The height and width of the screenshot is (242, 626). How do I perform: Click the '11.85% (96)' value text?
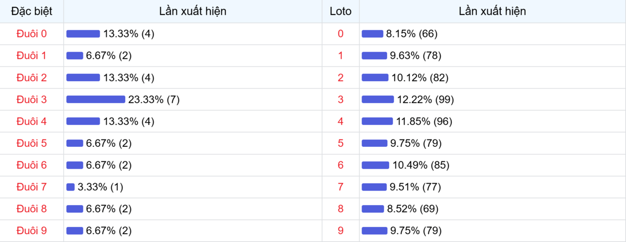(422, 121)
